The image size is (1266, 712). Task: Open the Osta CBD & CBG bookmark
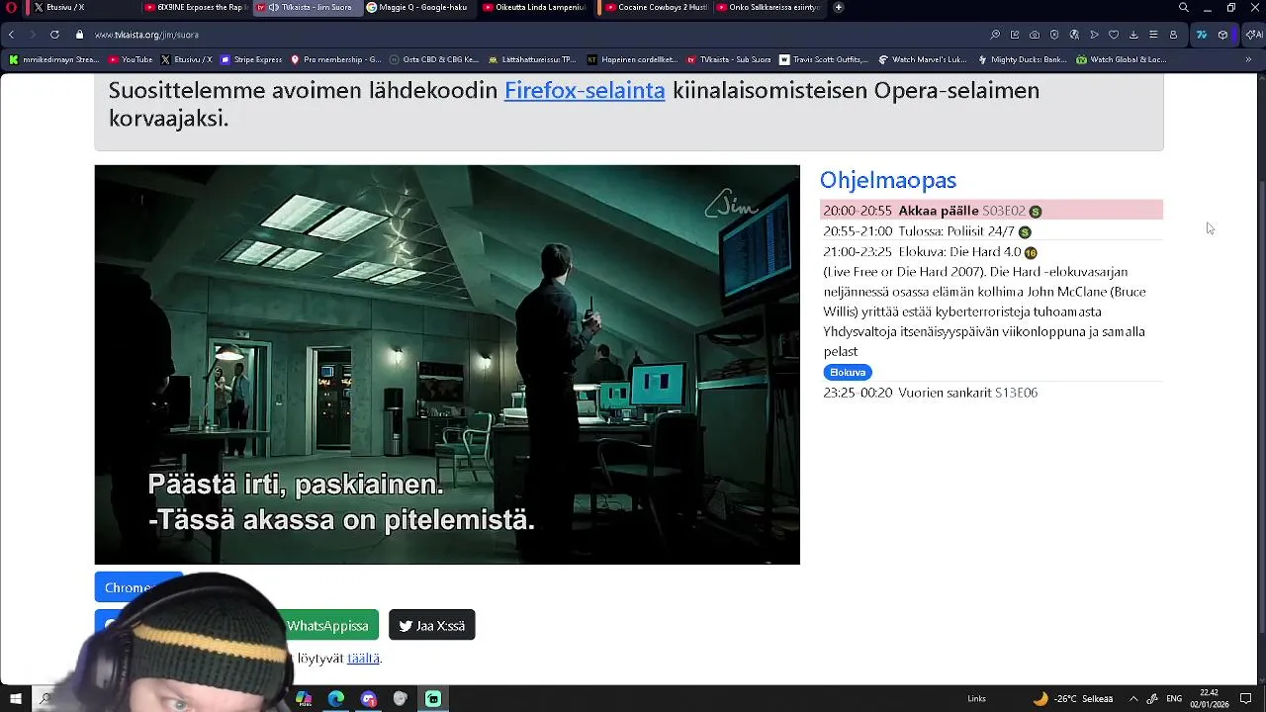pos(434,59)
